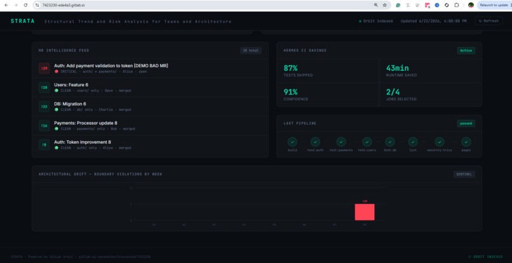The width and height of the screenshot is (512, 263).
Task: Click the MR INTELLIGENCE FEED heading
Action: [64, 51]
